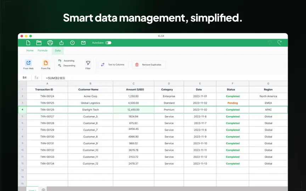Click the new document icon
This screenshot has height=191, width=306.
28,43
